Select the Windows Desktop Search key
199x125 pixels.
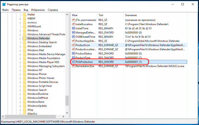42,42
